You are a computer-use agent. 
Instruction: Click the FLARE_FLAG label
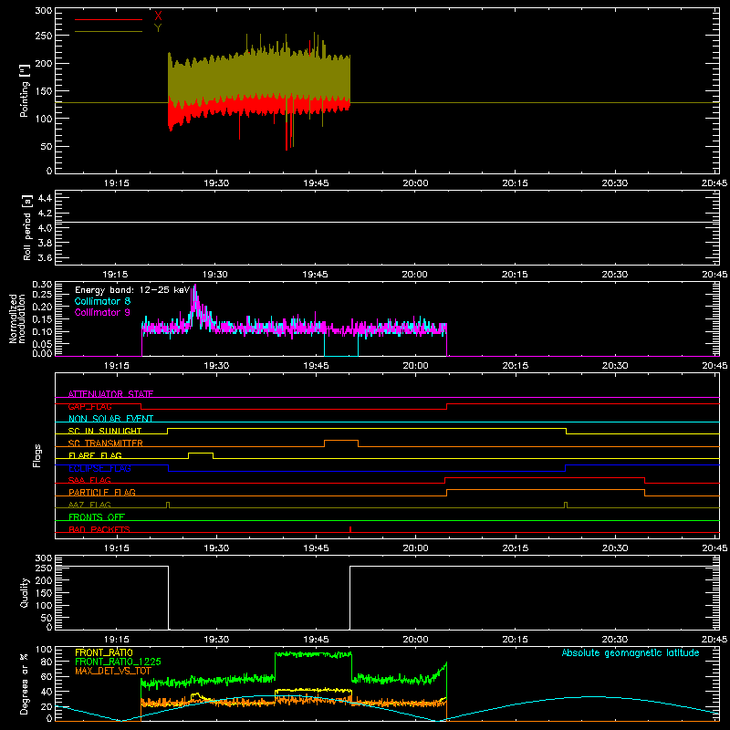95,455
